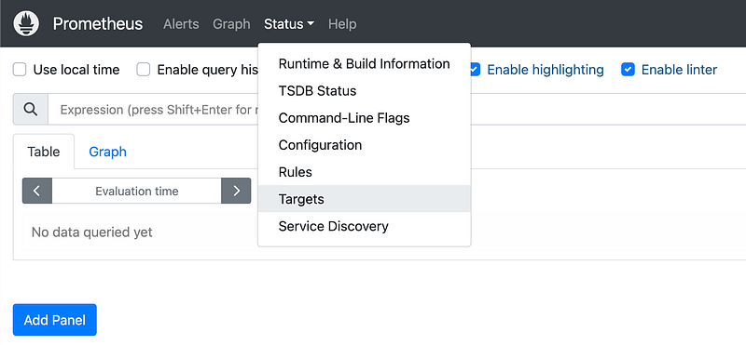This screenshot has height=345, width=746.
Task: Click the Add Panel button
Action: [55, 320]
